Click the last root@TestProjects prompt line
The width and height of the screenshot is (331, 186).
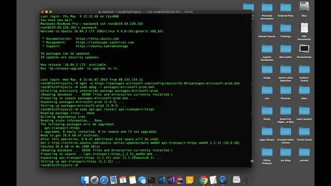click(59, 165)
